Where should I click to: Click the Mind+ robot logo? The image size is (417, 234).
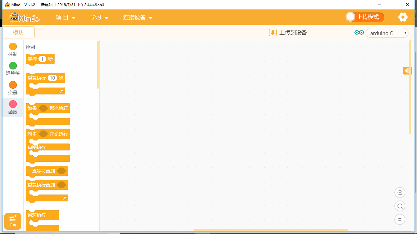pos(25,17)
